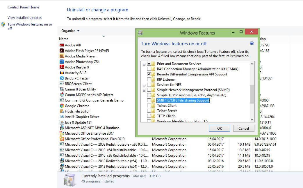Open Control Panel Home
The height and width of the screenshot is (188, 303).
pos(23,7)
